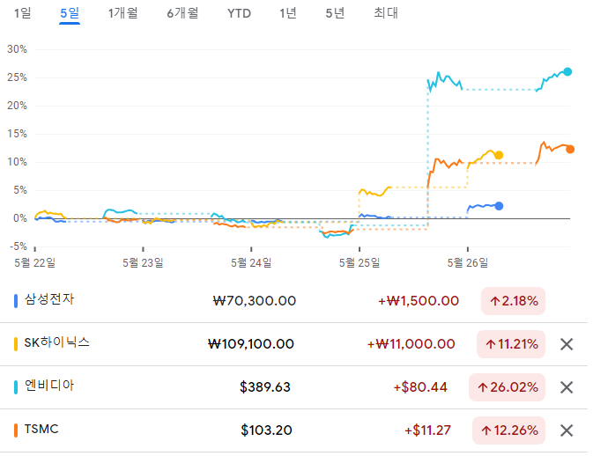This screenshot has height=456, width=593.
Task: Switch to the 1일 time range tab
Action: pyautogui.click(x=23, y=13)
